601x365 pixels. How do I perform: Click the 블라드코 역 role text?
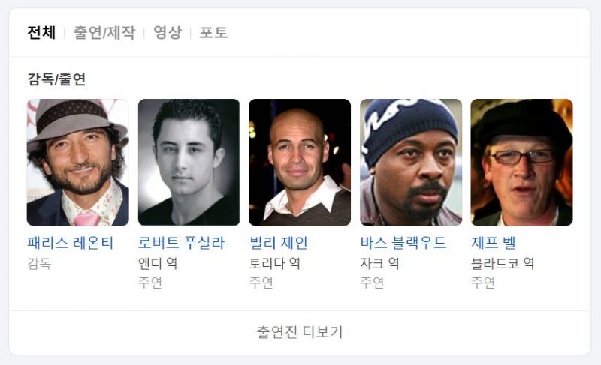coord(503,263)
